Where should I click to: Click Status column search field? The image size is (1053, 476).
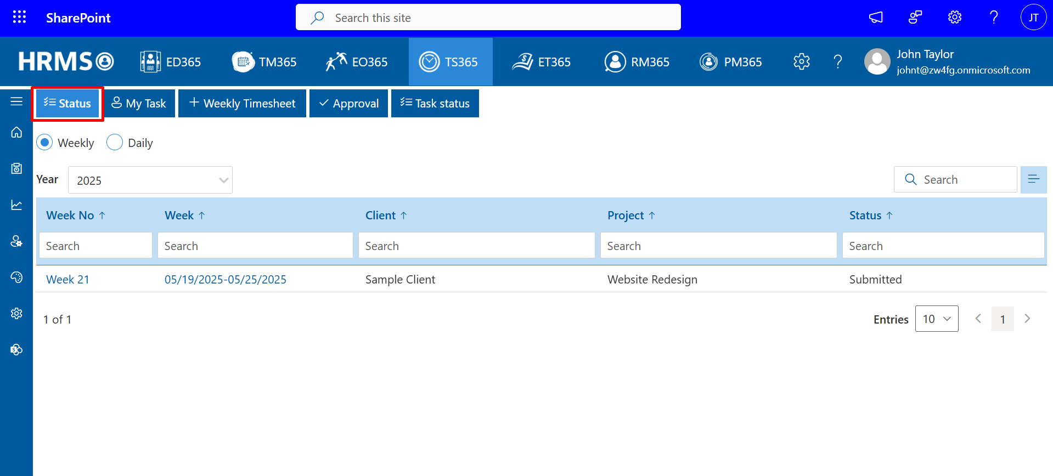[943, 246]
